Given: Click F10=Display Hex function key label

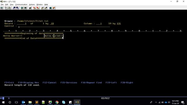Looking at the screenshot, I should pyautogui.click(x=28, y=83).
